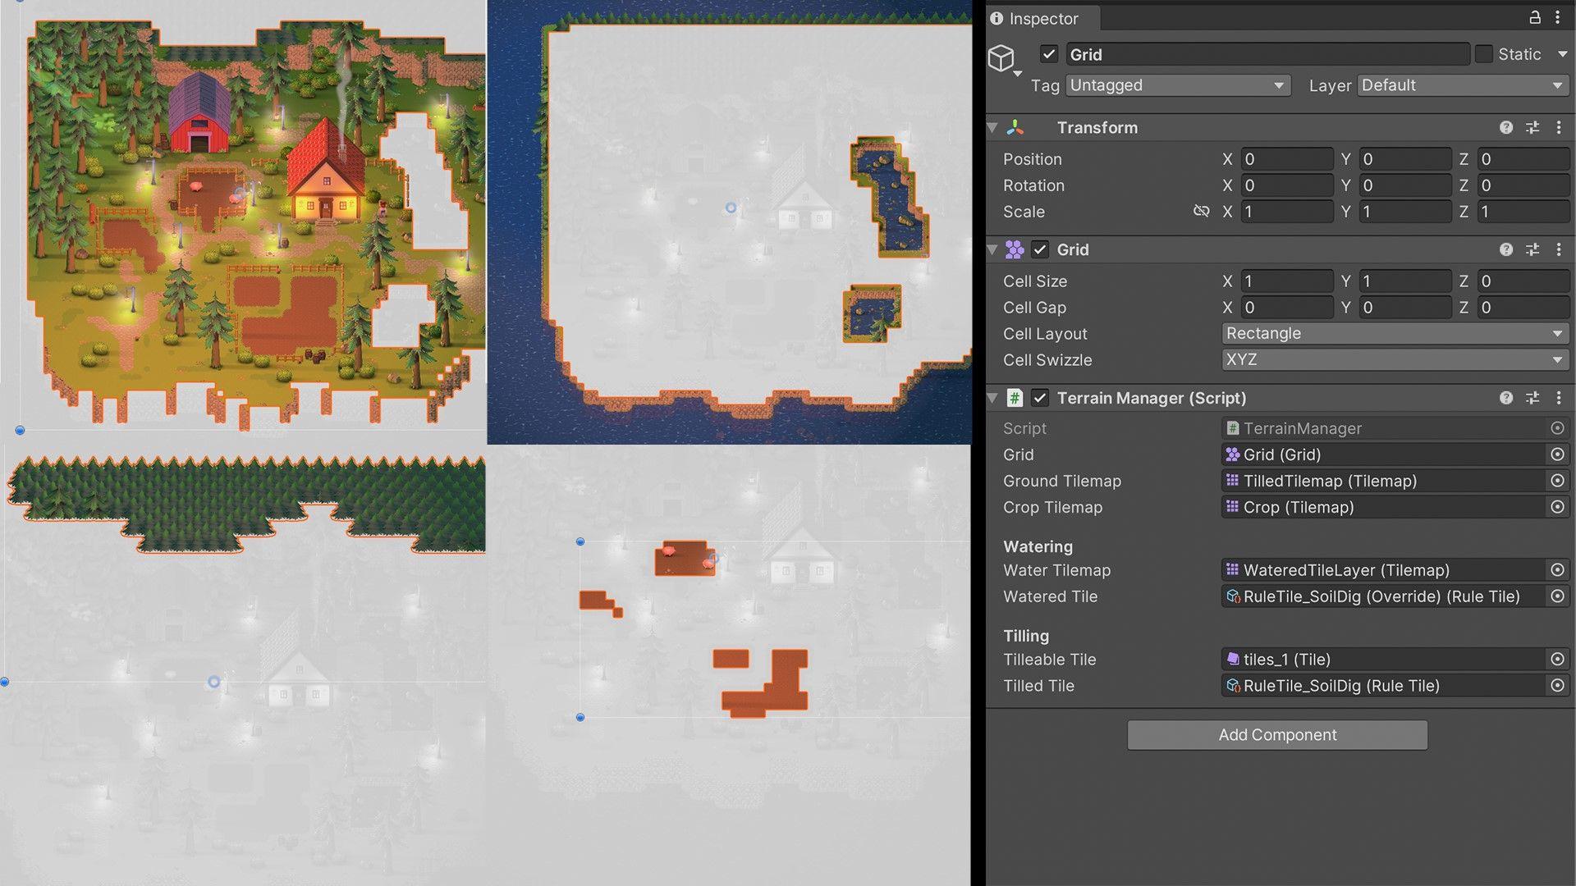Click the farm scene top-left thumbnail
The image size is (1576, 886).
click(244, 217)
